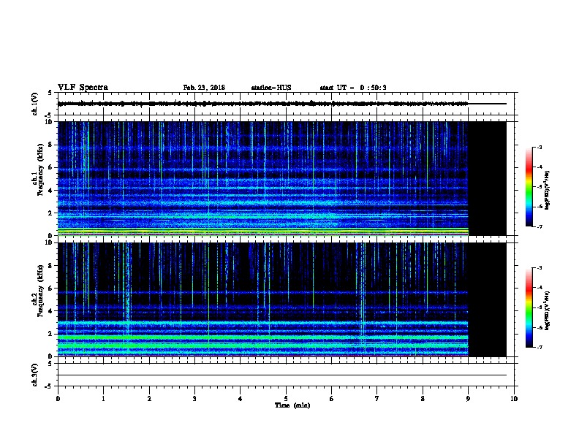Click the "-3" label on ch.1 color scale
This screenshot has height=447, width=579.
click(540, 147)
